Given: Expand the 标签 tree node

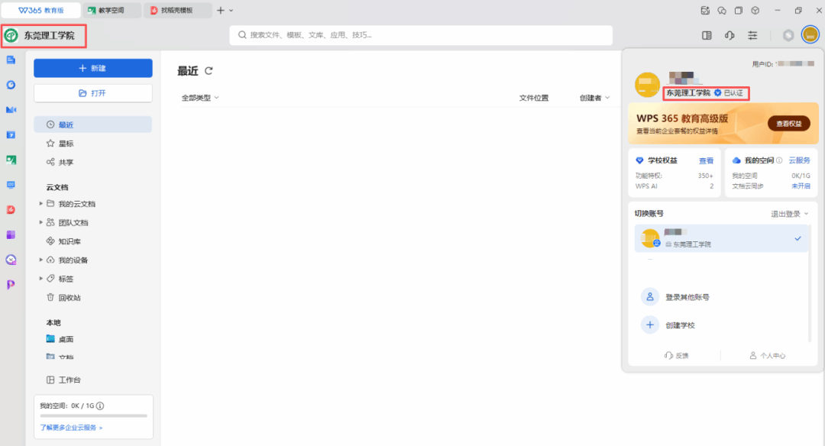Looking at the screenshot, I should [x=41, y=278].
